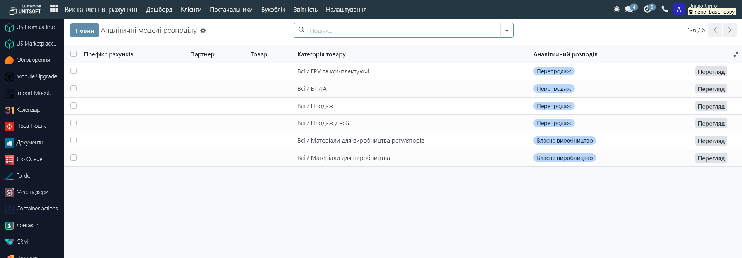Select checkbox for FPV та комплектуючі row
The height and width of the screenshot is (258, 742).
pyautogui.click(x=74, y=71)
